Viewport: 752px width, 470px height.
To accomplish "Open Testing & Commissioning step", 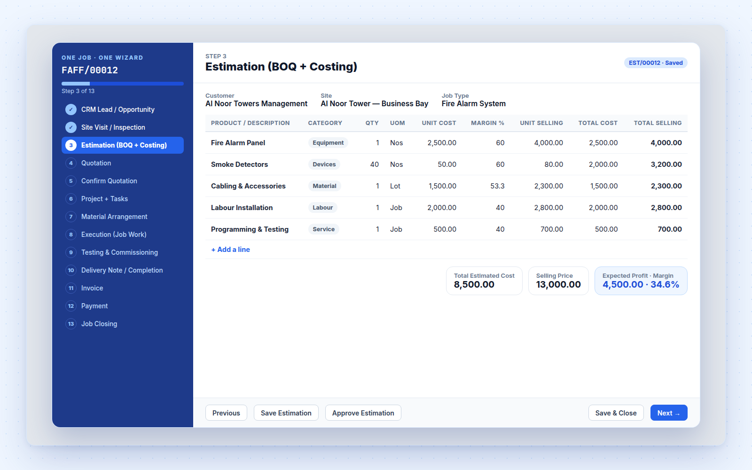I will [x=123, y=252].
